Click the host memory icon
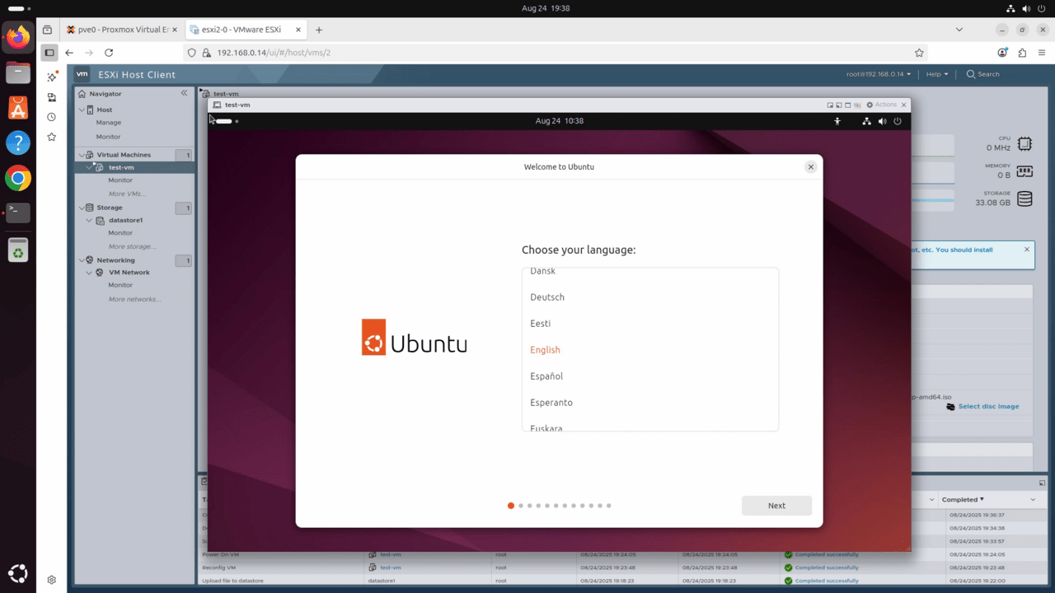This screenshot has height=593, width=1055. pyautogui.click(x=1025, y=171)
